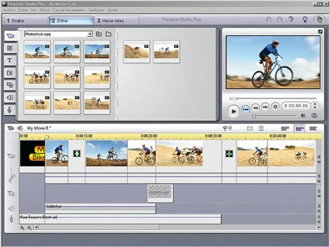This screenshot has height=247, width=330.
Task: Click the trash can delete clip icon
Action: 261,128
